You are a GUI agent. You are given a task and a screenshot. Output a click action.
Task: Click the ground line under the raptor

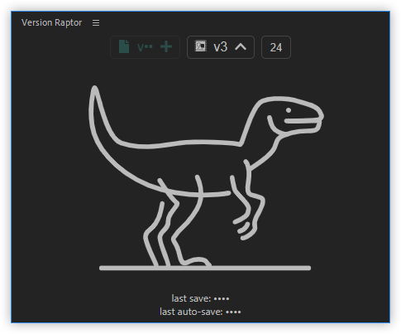pyautogui.click(x=205, y=268)
